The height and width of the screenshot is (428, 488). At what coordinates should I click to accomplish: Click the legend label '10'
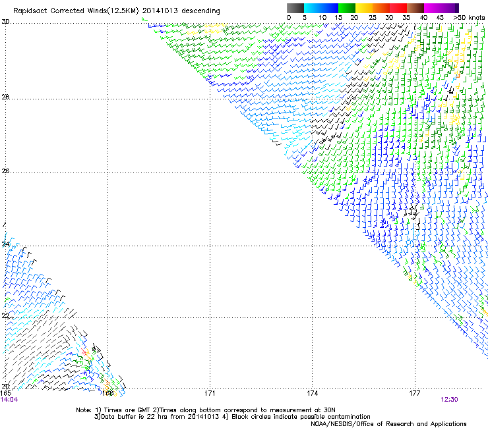322,18
